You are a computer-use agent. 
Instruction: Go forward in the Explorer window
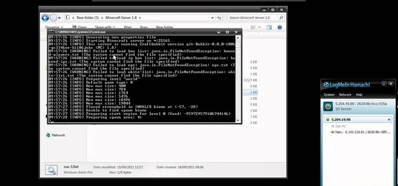53,18
